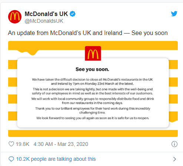Click the reply speech bubble icon
Screen dimensions: 183x166
pos(11,159)
